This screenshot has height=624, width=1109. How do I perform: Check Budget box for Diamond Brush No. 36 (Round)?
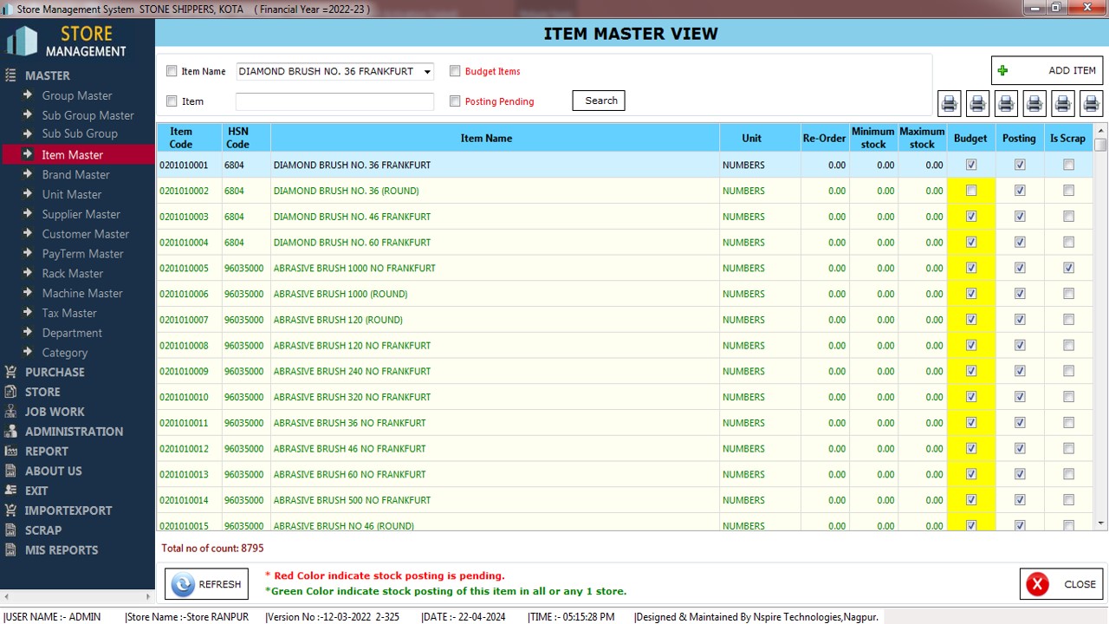(971, 191)
